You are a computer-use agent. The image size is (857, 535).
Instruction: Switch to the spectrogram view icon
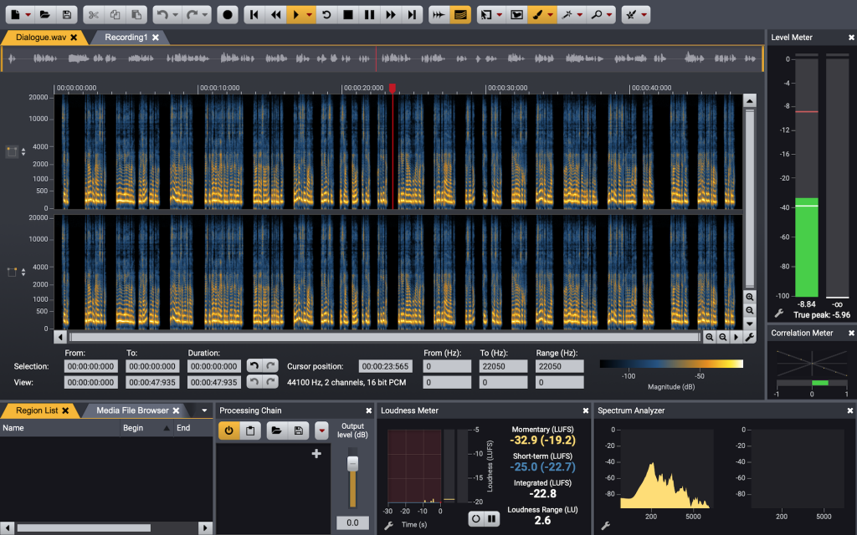459,15
